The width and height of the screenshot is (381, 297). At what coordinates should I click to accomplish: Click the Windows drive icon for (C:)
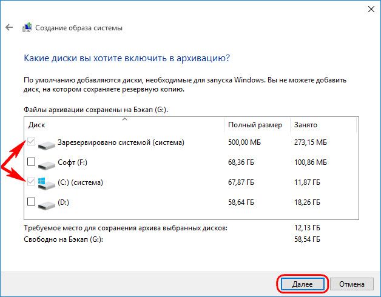pyautogui.click(x=47, y=184)
